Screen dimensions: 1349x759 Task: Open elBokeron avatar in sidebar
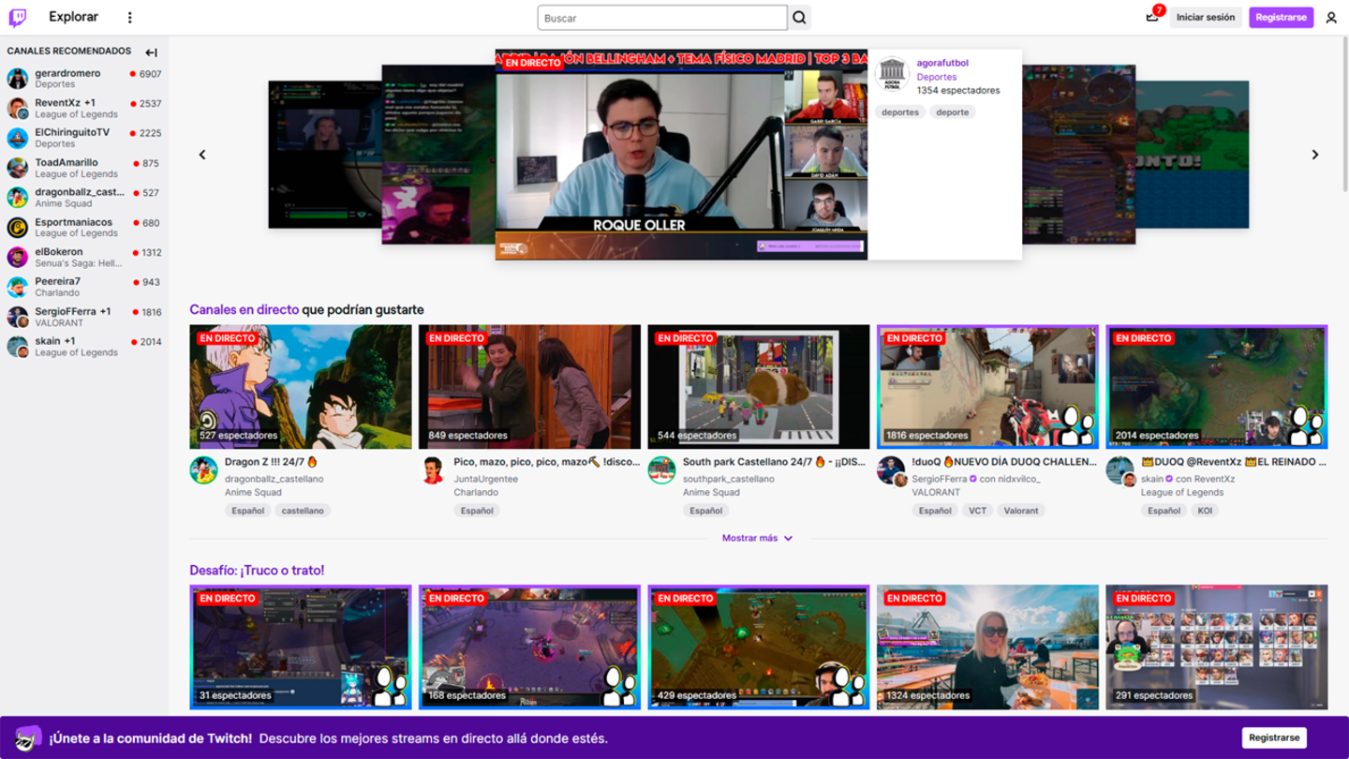pos(18,257)
